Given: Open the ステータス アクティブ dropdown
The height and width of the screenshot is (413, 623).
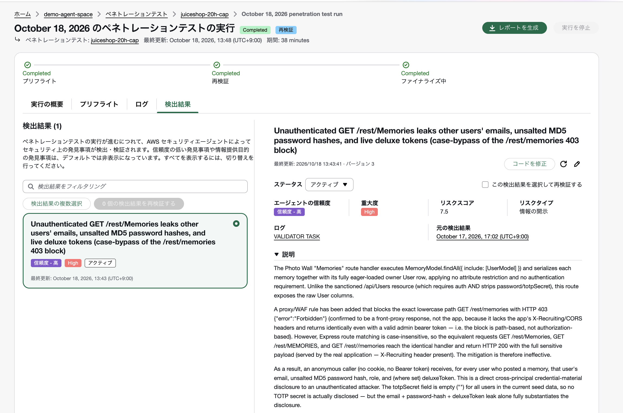Looking at the screenshot, I should click(x=329, y=185).
